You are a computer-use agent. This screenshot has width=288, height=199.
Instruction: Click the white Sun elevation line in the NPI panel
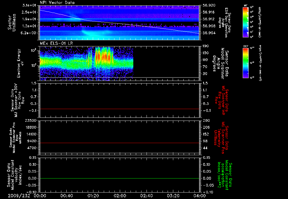point(119,24)
